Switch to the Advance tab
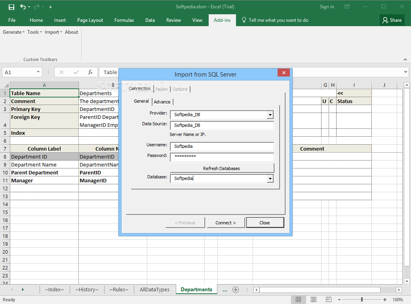Viewport: 411px width, 304px height. point(162,102)
